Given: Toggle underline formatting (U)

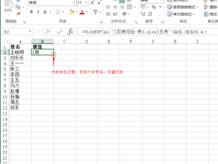Looking at the screenshot, I should click(45, 12).
